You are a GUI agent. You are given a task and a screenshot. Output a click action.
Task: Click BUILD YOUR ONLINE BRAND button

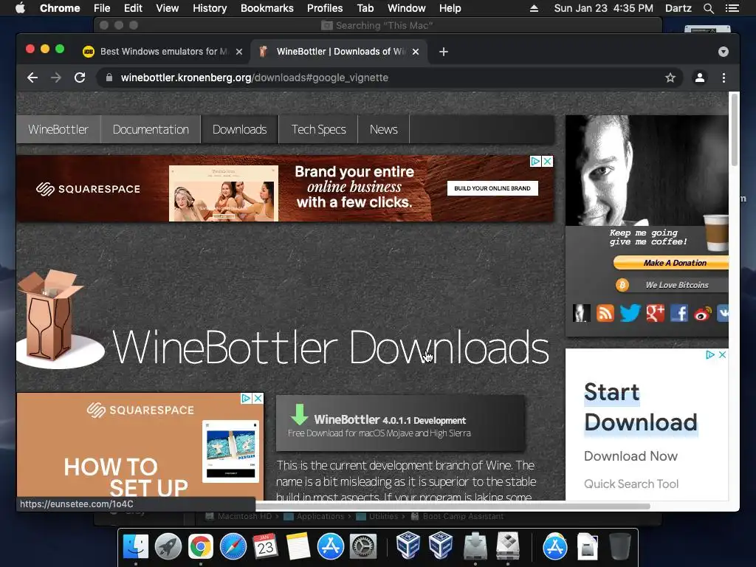point(492,188)
